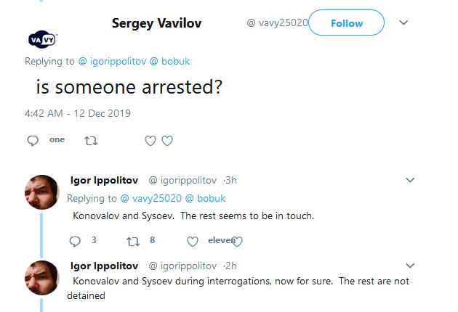Retweet Igor's tweet with 8 retweets
This screenshot has width=458, height=312.
point(132,240)
